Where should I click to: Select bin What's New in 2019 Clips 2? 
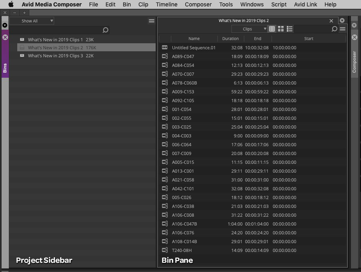[x=86, y=48]
